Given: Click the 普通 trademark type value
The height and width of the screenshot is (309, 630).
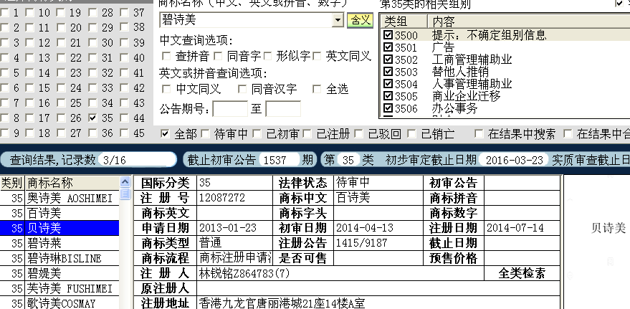Looking at the screenshot, I should pos(210,243).
